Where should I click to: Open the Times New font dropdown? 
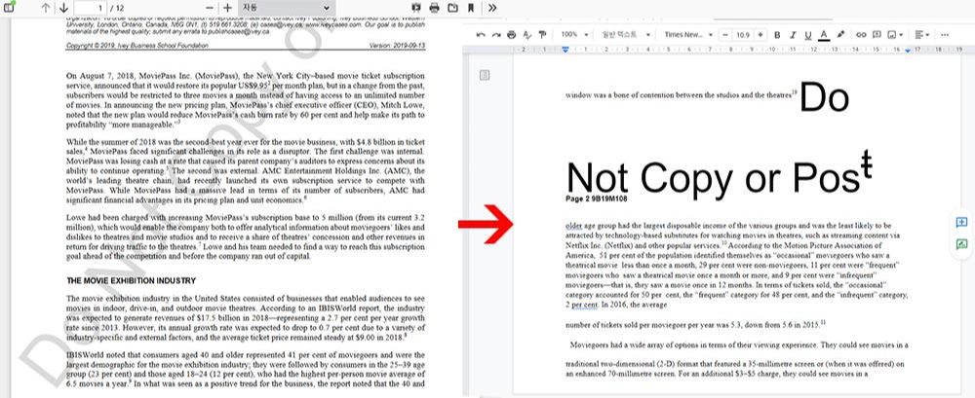coord(688,35)
